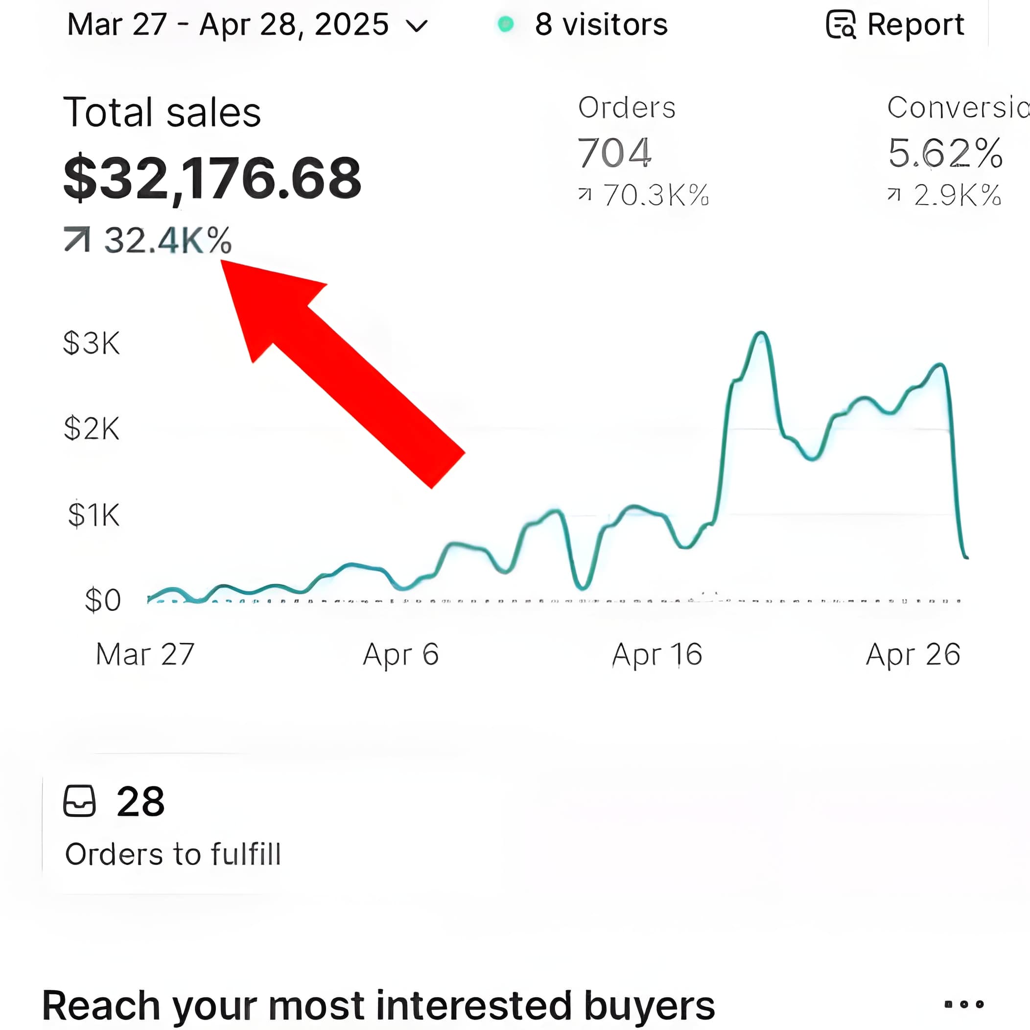Select the Conversion rate metric

click(957, 108)
